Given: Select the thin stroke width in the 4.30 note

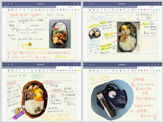Looking at the screenshot, I should (52, 71).
